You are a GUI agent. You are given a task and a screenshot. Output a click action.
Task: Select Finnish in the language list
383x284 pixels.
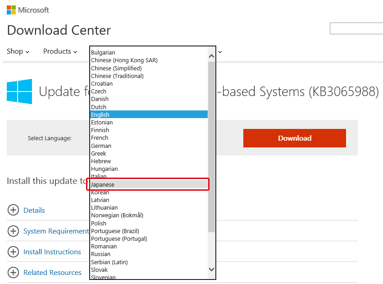(149, 130)
